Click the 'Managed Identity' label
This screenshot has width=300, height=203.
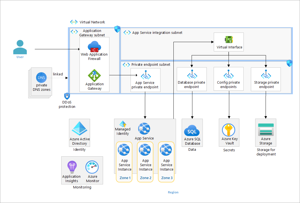[123, 131]
